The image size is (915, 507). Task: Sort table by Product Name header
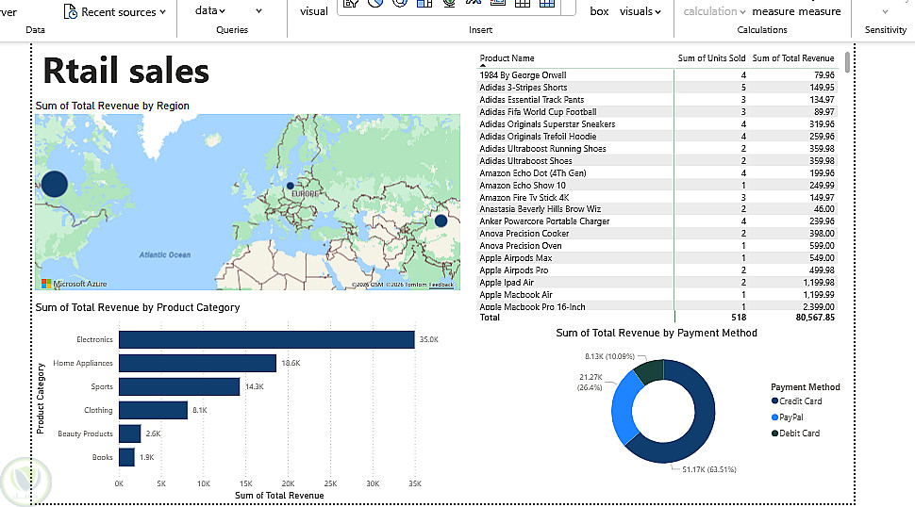coord(507,58)
